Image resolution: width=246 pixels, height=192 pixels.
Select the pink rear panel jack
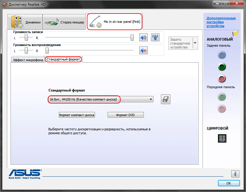point(222,79)
